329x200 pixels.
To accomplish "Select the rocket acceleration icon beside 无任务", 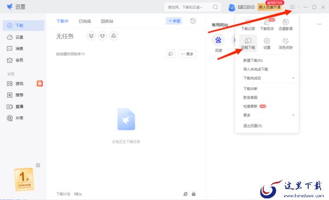I will (x=114, y=36).
